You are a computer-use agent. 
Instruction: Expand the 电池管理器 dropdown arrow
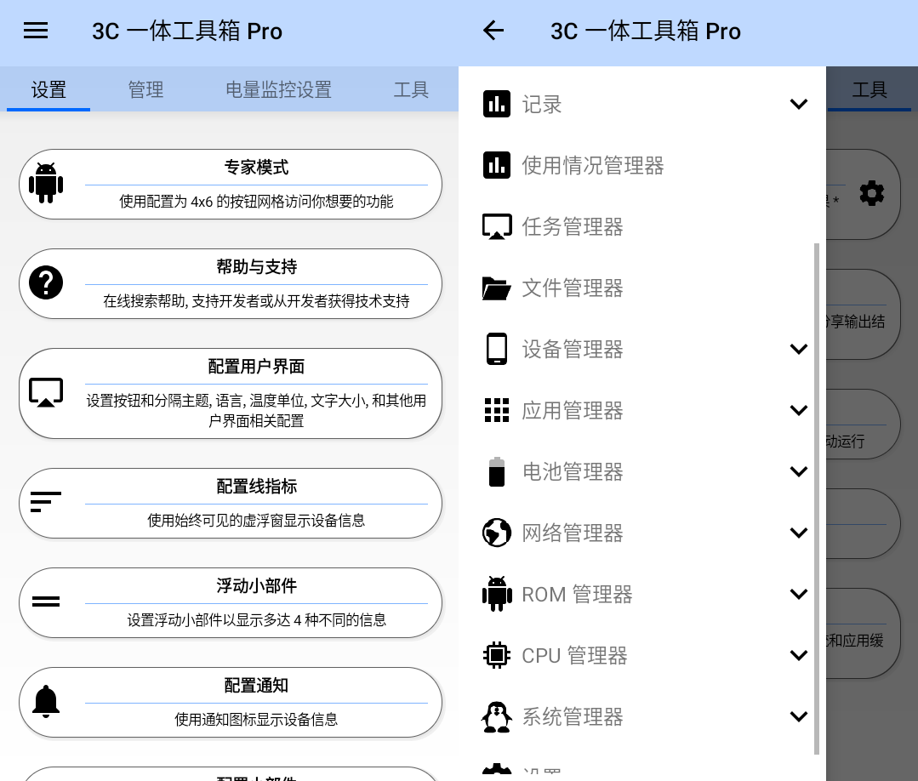pyautogui.click(x=798, y=471)
